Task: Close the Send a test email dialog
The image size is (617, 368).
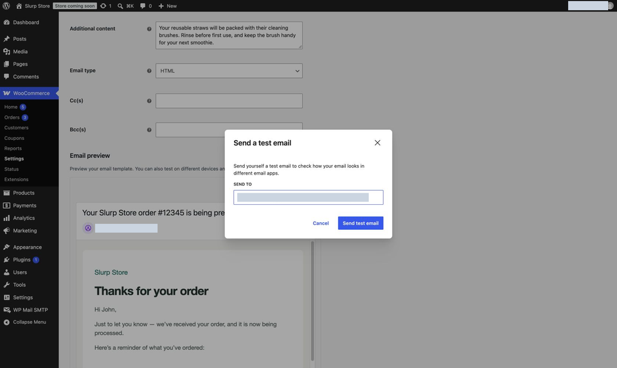Action: point(377,143)
